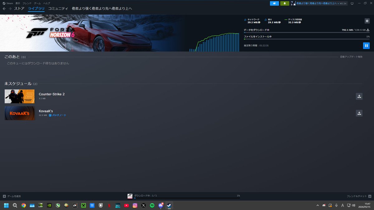Open Spotify from the taskbar
Image resolution: width=374 pixels, height=210 pixels.
tap(152, 205)
